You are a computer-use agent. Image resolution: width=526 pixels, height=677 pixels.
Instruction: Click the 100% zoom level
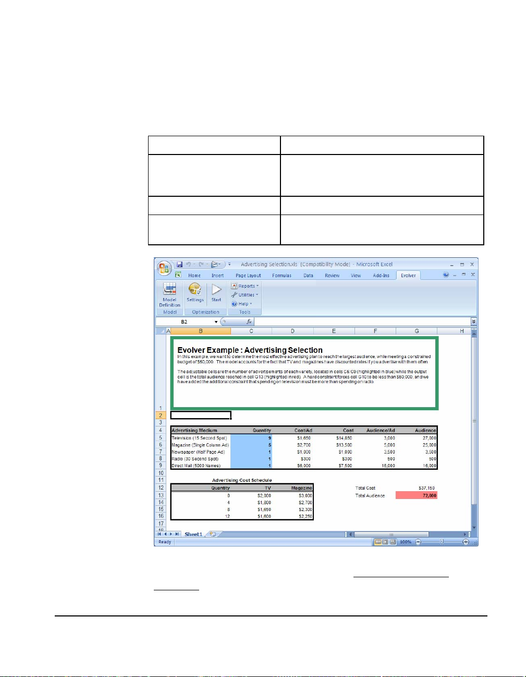pyautogui.click(x=405, y=542)
